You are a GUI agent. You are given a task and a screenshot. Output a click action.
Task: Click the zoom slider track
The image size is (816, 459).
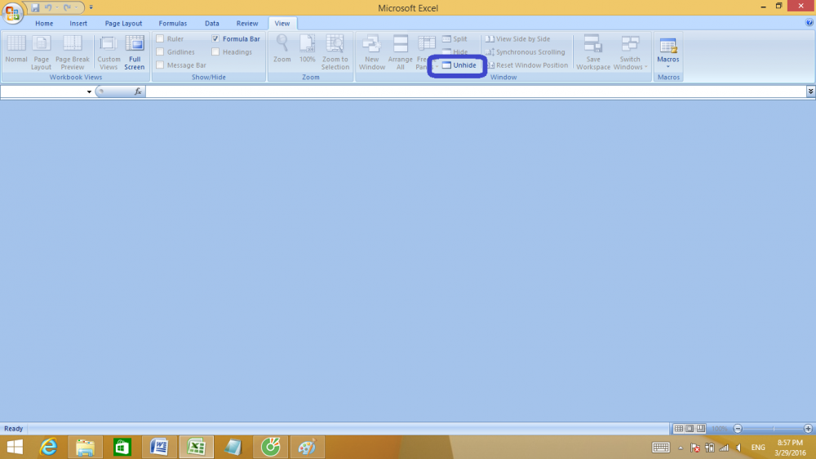773,429
